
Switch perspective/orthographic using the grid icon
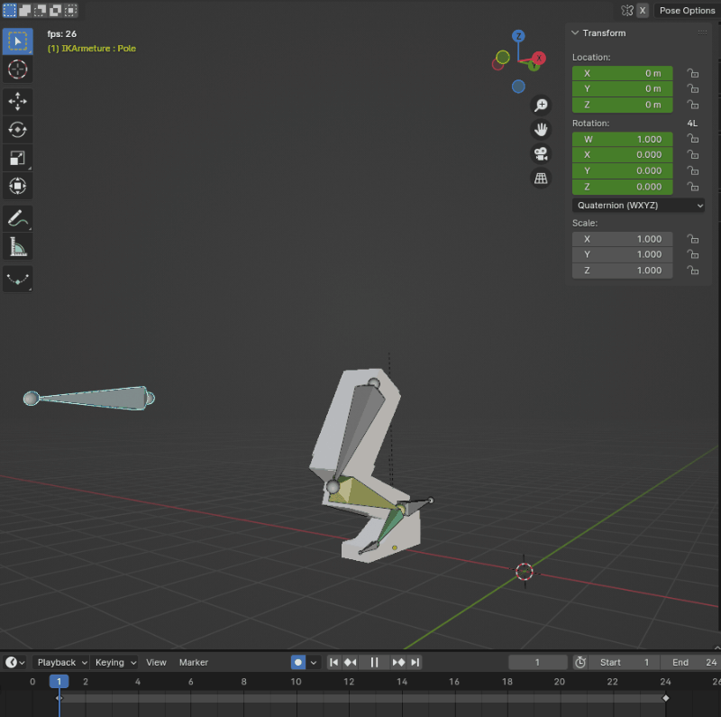pyautogui.click(x=541, y=179)
